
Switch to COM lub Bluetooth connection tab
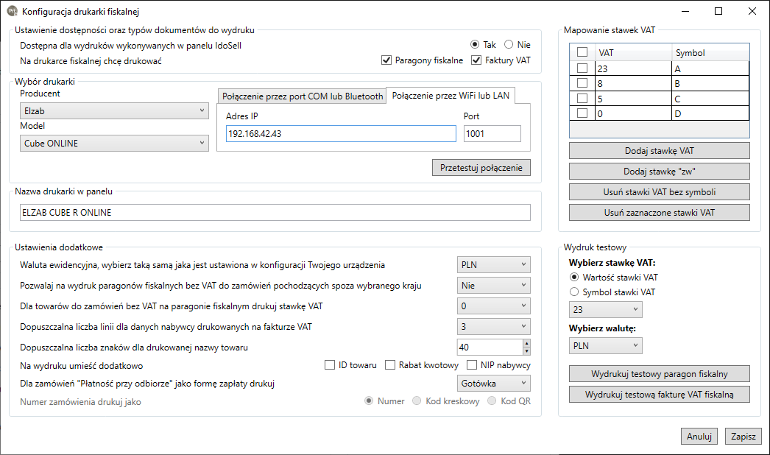[x=302, y=96]
